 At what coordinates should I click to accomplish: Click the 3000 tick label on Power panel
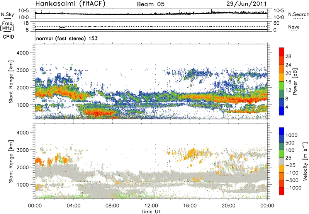coord(22,70)
